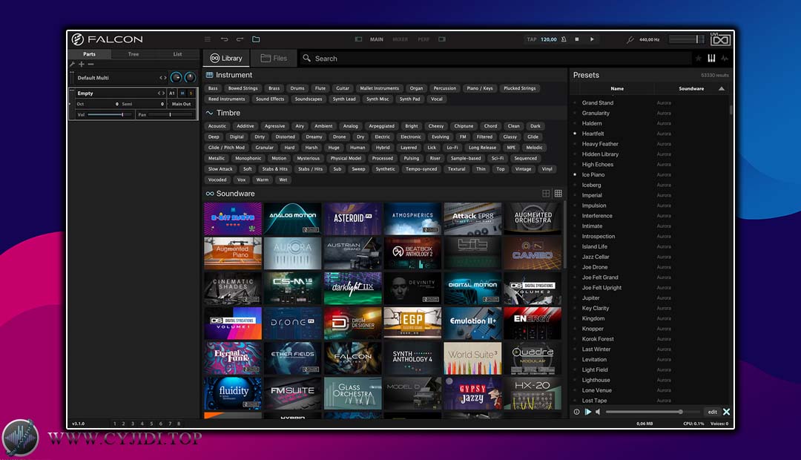The width and height of the screenshot is (801, 460).
Task: Adjust the part Pan slider
Action: click(170, 114)
